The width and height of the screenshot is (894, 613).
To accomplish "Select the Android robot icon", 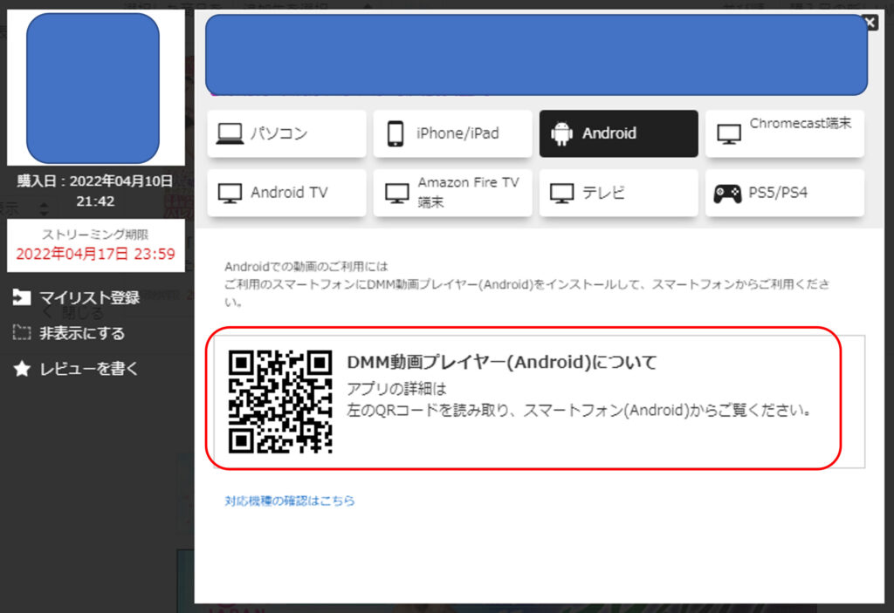I will (561, 134).
